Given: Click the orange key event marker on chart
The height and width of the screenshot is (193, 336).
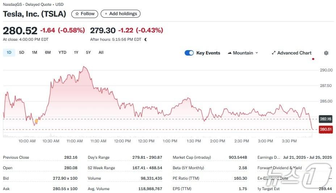Looking at the screenshot, I should (36, 121).
